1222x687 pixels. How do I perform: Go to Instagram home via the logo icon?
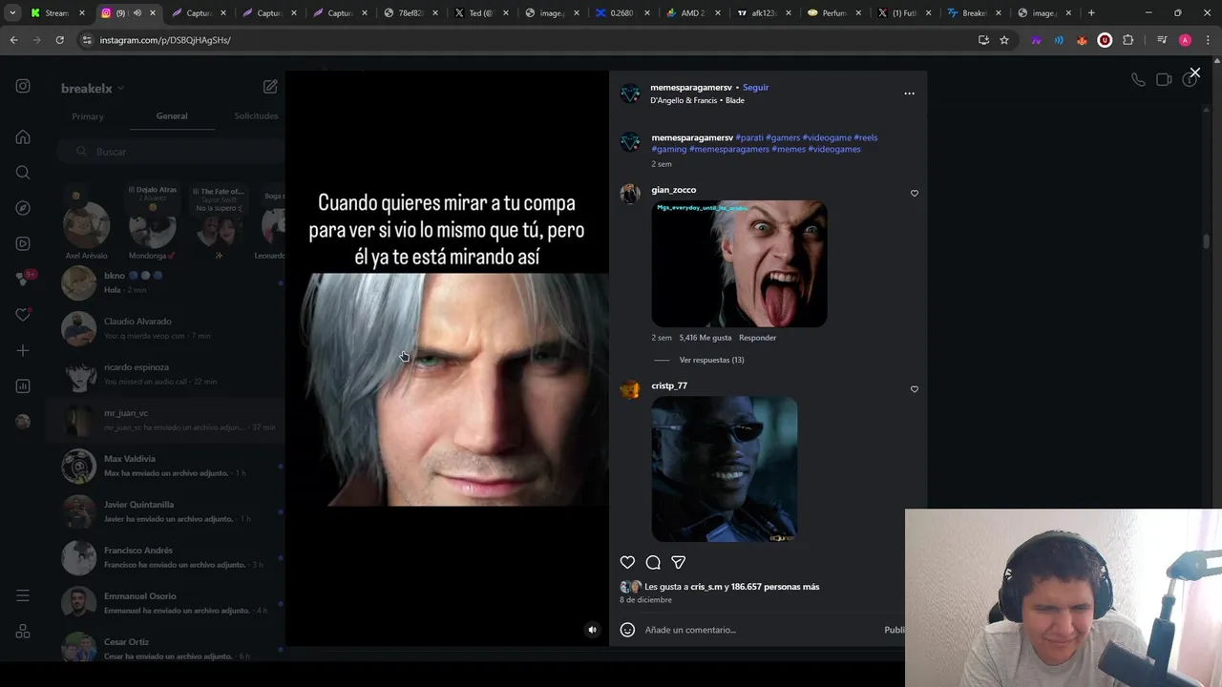(23, 86)
